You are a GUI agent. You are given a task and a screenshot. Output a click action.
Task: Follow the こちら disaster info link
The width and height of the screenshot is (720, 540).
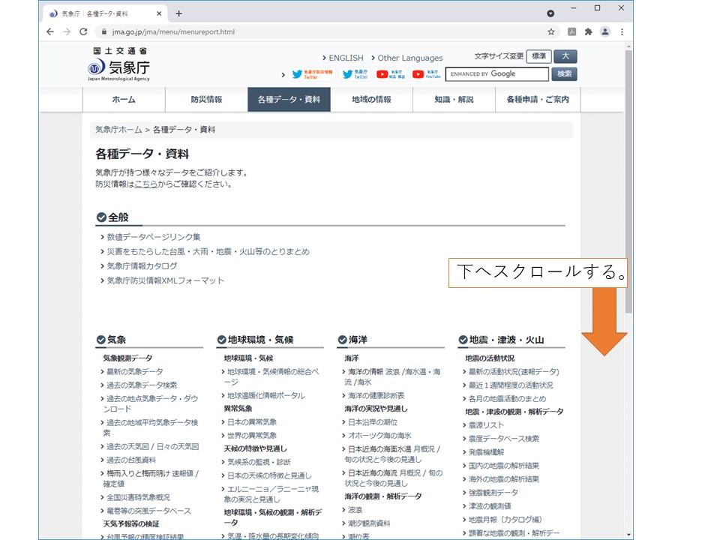(x=146, y=184)
